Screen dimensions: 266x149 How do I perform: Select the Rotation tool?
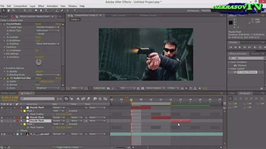[20, 10]
